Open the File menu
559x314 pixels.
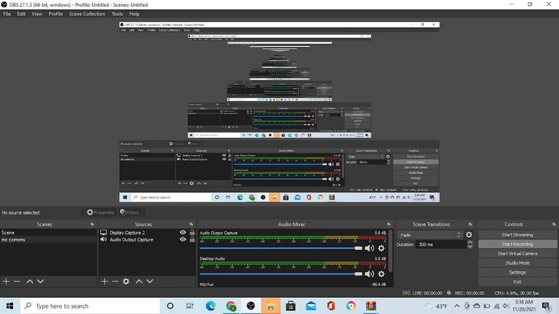(7, 14)
